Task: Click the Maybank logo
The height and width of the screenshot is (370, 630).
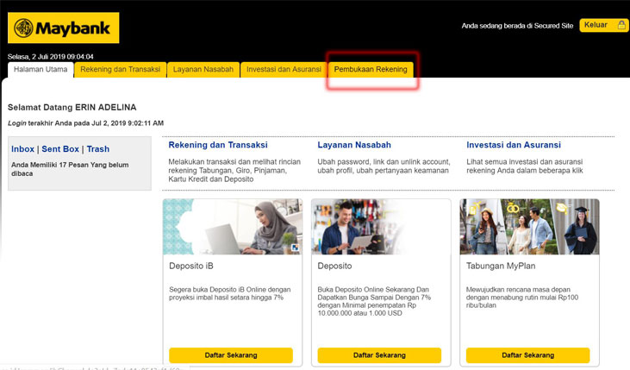Action: [64, 28]
